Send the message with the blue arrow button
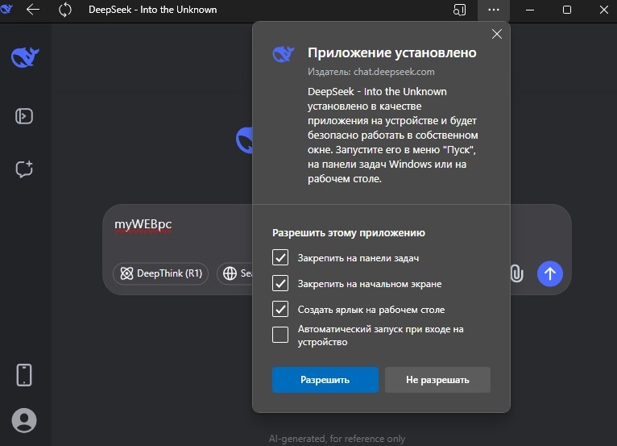Image resolution: width=617 pixels, height=446 pixels. [549, 273]
